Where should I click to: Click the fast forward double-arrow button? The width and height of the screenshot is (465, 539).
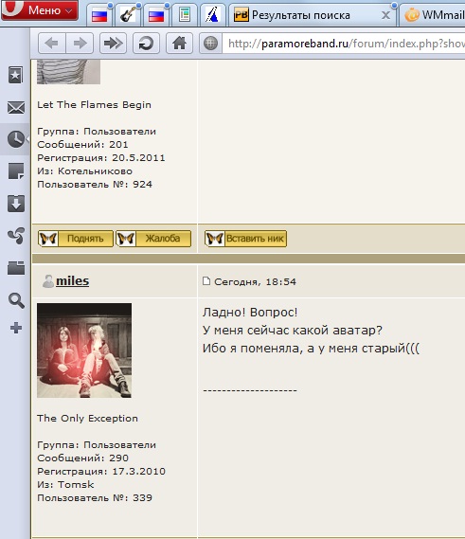pyautogui.click(x=113, y=44)
